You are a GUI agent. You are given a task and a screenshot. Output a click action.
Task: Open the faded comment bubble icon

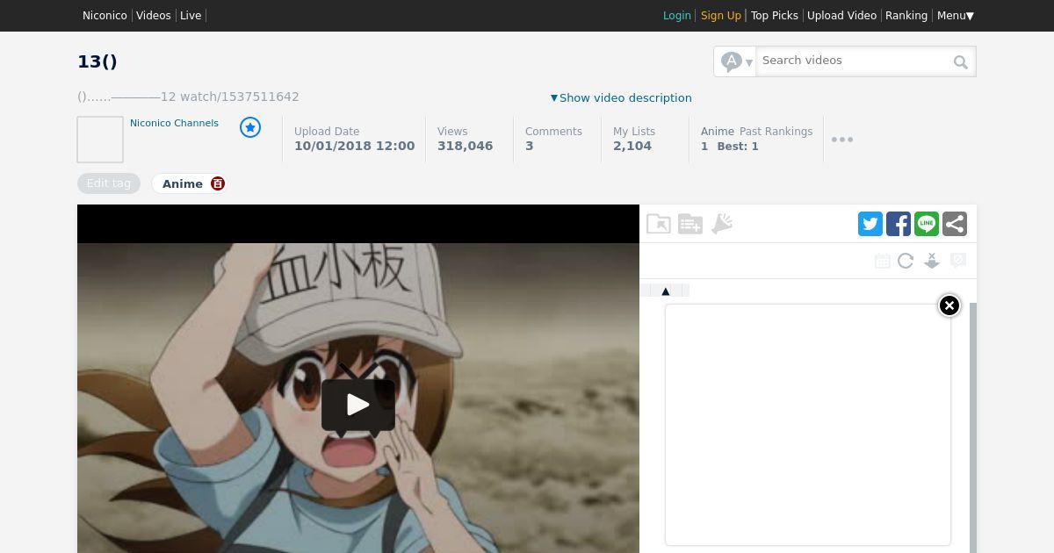[x=958, y=261]
